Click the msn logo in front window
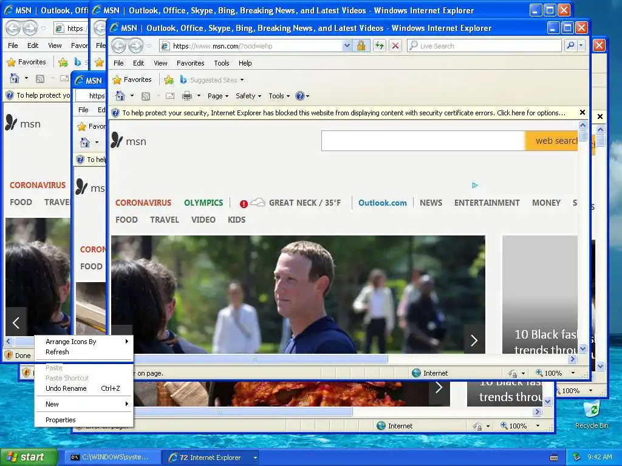 coord(129,141)
